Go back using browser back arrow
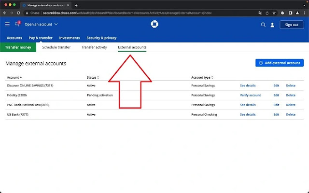This screenshot has width=309, height=193. pos(5,13)
